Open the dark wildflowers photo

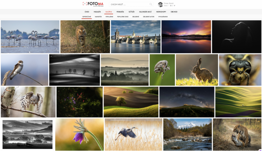[x=80, y=102]
